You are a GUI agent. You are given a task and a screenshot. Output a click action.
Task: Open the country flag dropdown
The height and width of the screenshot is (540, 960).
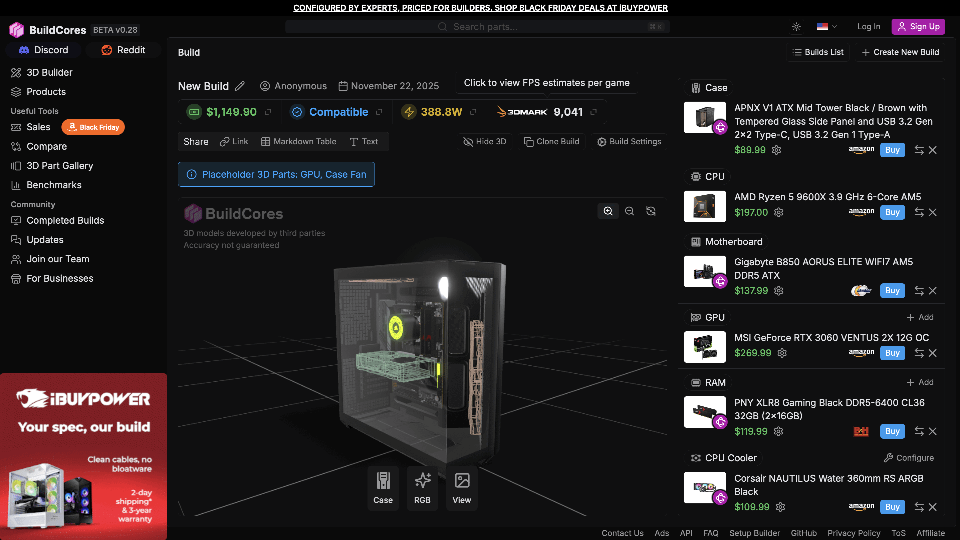[826, 27]
